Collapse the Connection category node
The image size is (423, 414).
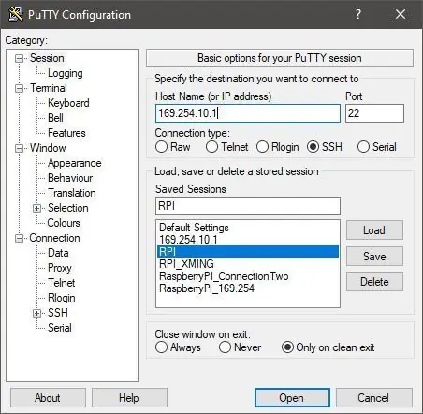point(20,239)
